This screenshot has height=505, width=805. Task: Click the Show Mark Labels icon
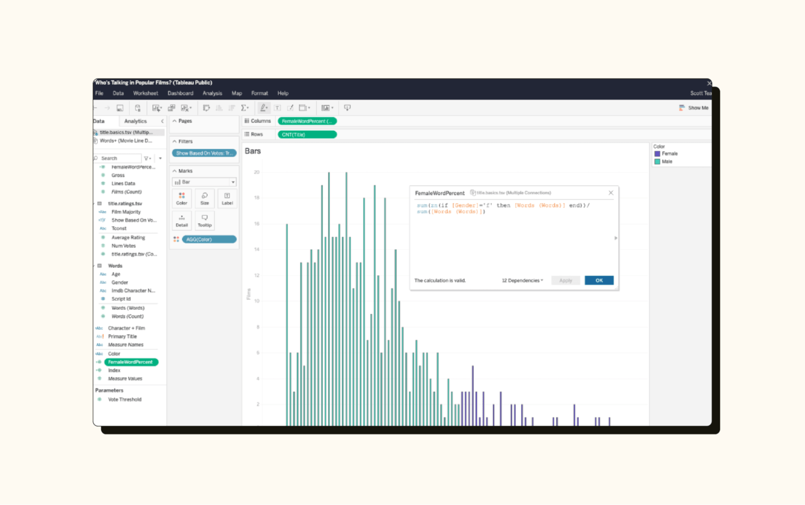coord(277,108)
